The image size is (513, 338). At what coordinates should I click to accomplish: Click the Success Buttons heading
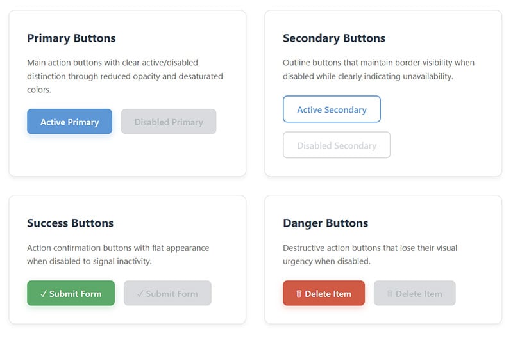click(x=70, y=223)
